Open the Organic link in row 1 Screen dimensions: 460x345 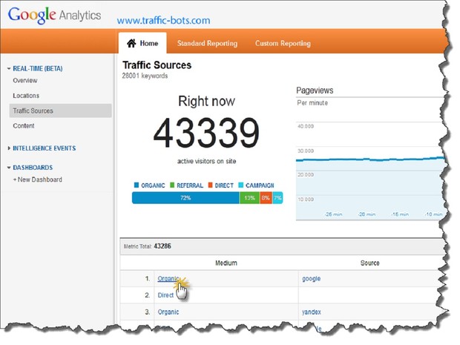point(168,278)
